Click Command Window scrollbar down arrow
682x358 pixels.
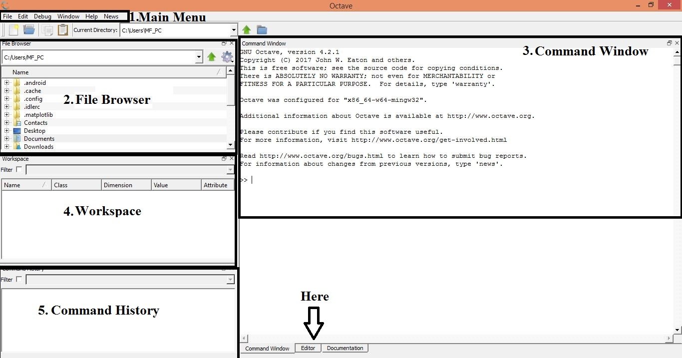677,330
